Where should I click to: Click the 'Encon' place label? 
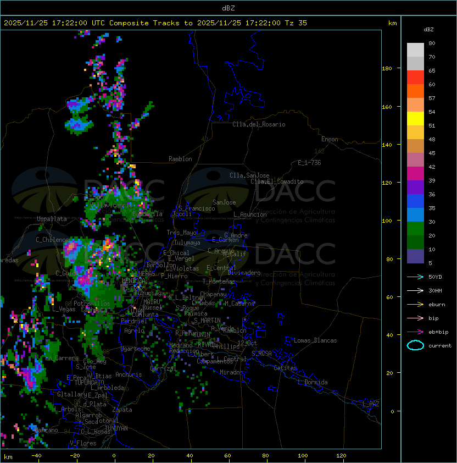330,139
